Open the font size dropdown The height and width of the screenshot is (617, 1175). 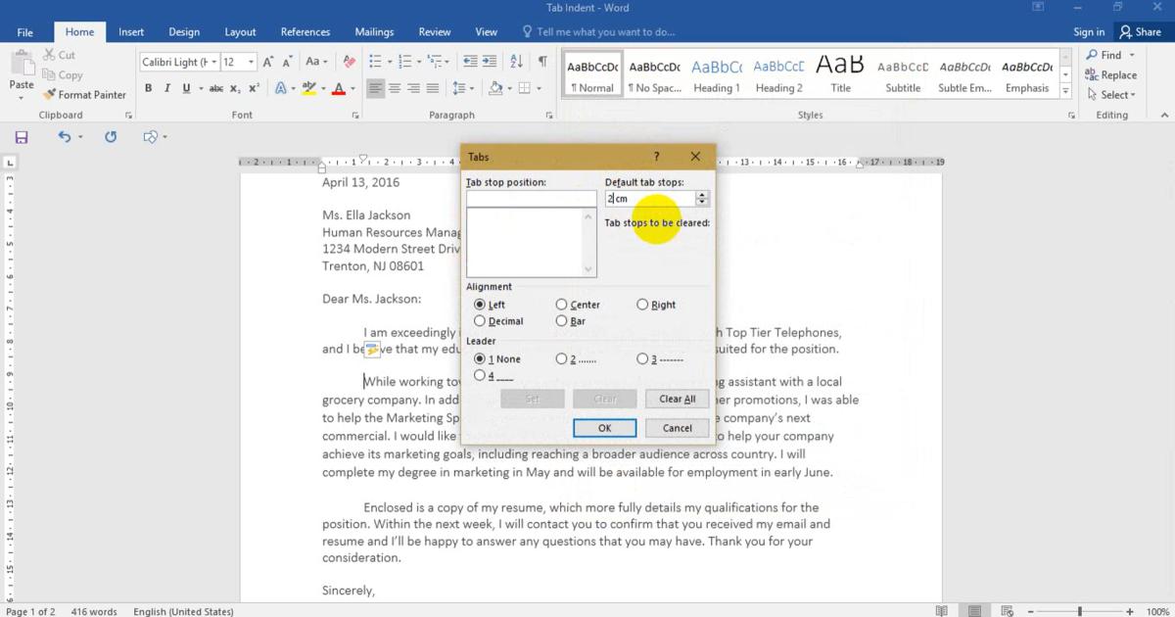(x=251, y=62)
